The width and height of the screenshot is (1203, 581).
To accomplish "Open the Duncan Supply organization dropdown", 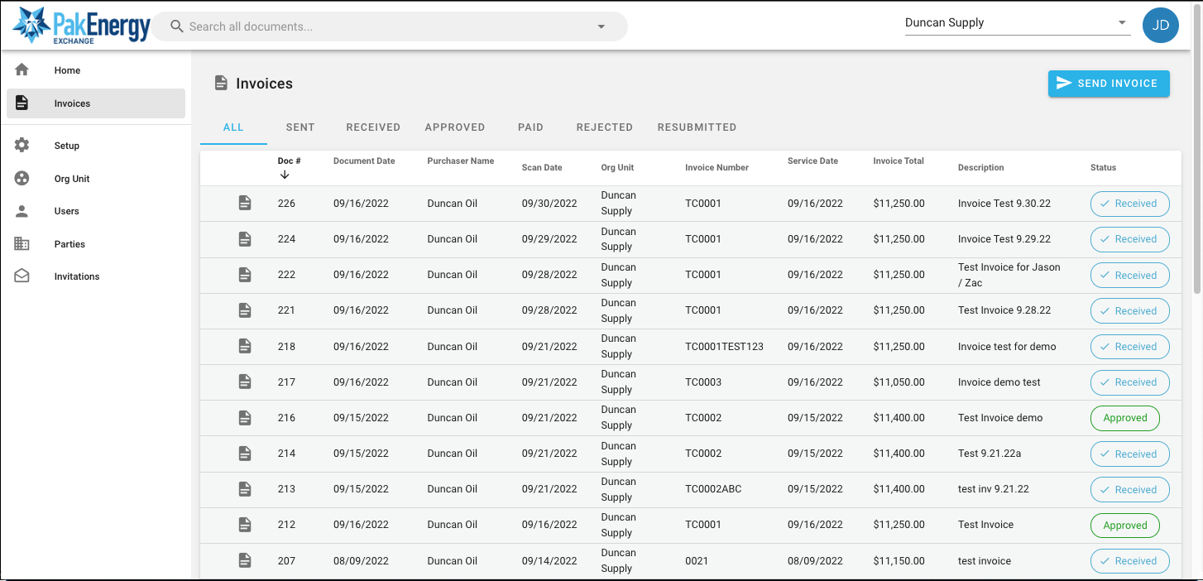I will tap(1018, 23).
